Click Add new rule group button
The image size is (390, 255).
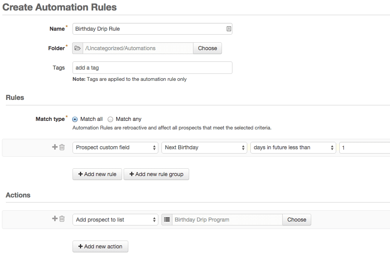pos(156,174)
